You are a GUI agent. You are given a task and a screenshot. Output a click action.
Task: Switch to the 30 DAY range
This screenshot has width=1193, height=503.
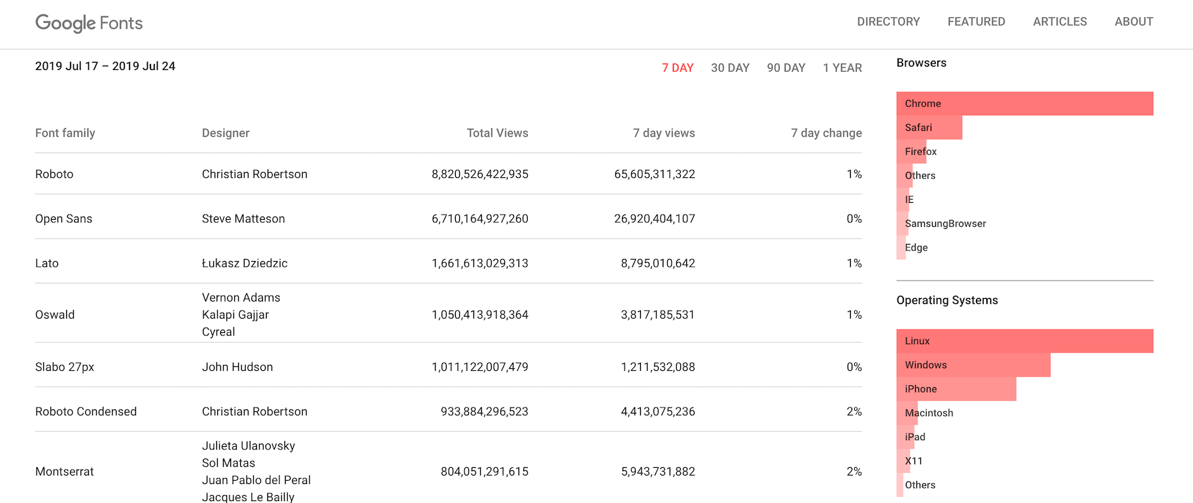tap(730, 68)
